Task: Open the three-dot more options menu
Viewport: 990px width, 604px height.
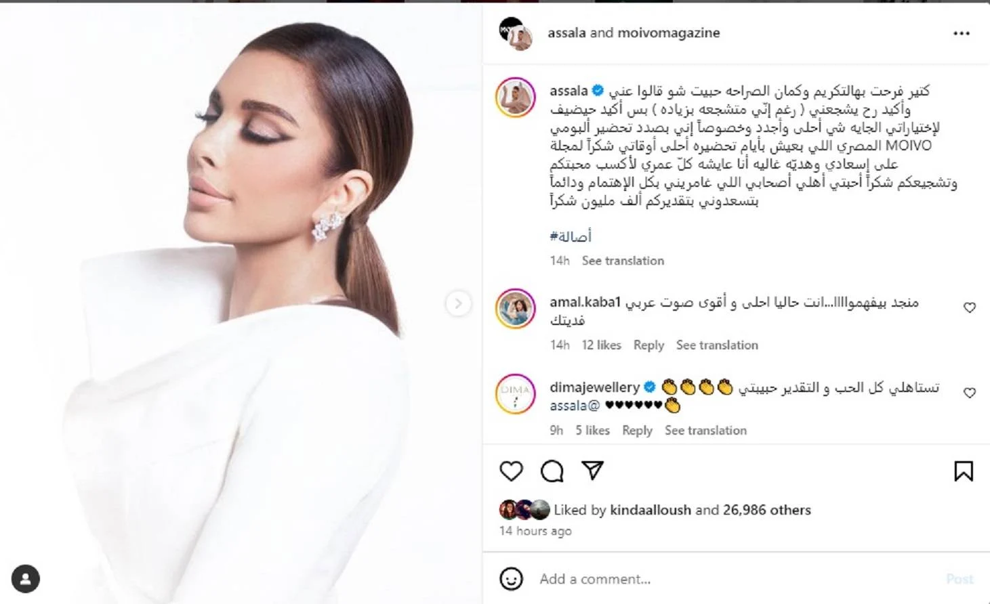Action: pos(961,33)
